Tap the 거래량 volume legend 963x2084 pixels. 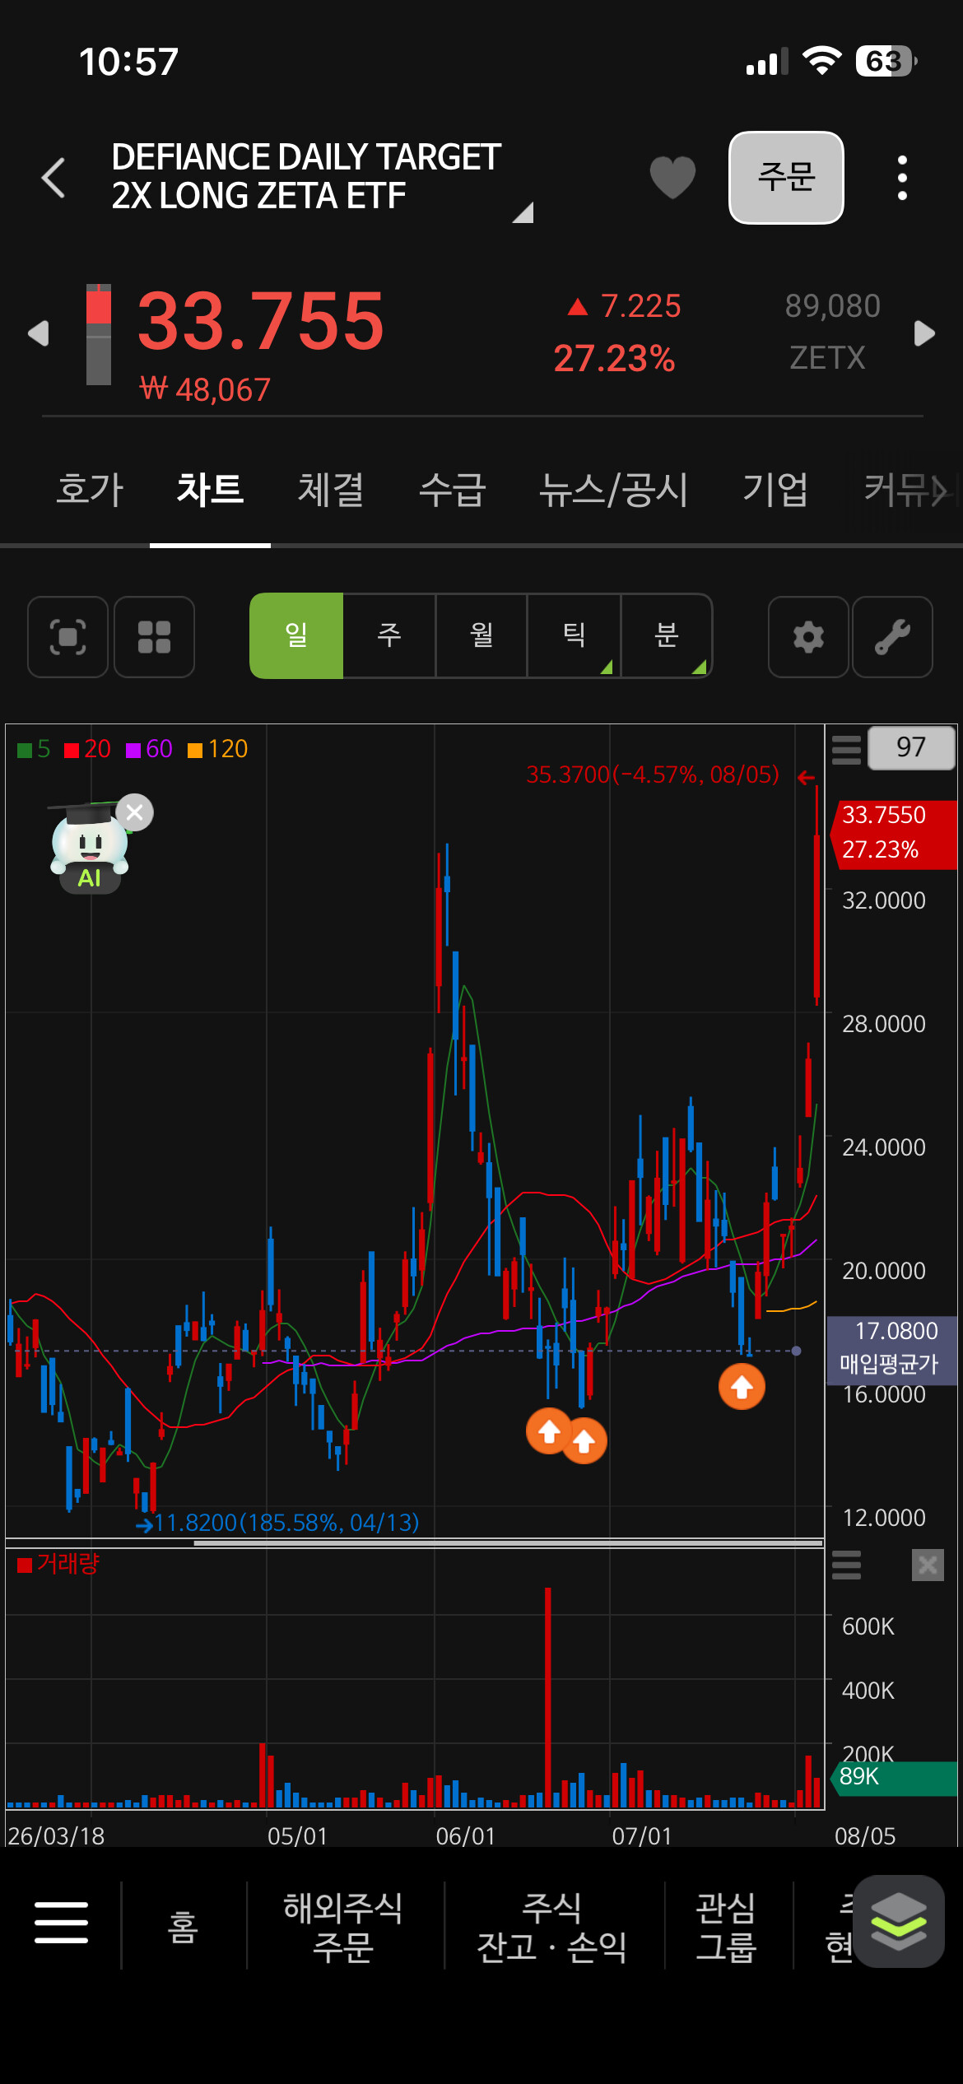[x=58, y=1563]
